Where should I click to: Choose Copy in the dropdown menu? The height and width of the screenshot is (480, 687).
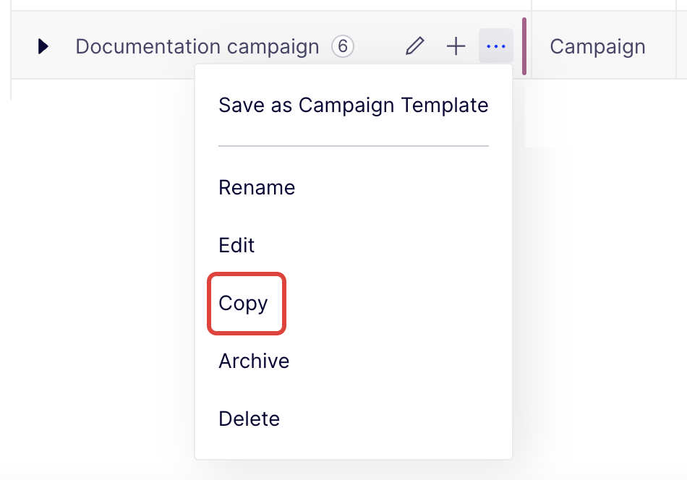coord(244,304)
